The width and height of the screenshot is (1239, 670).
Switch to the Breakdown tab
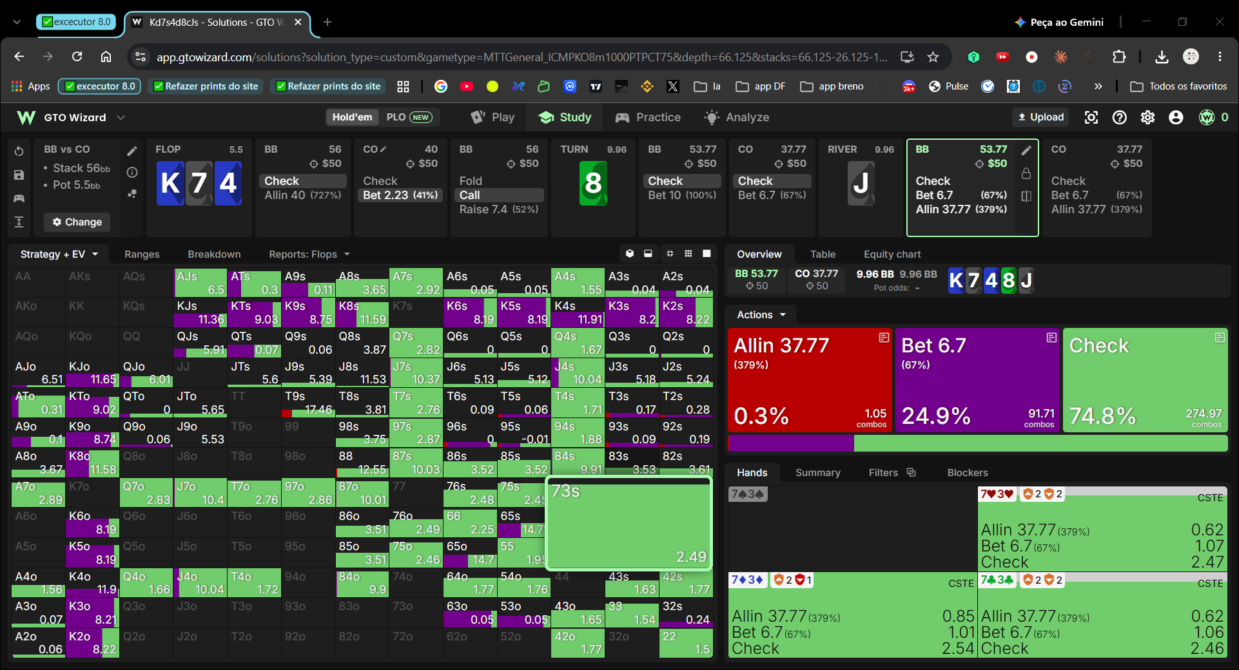point(214,254)
